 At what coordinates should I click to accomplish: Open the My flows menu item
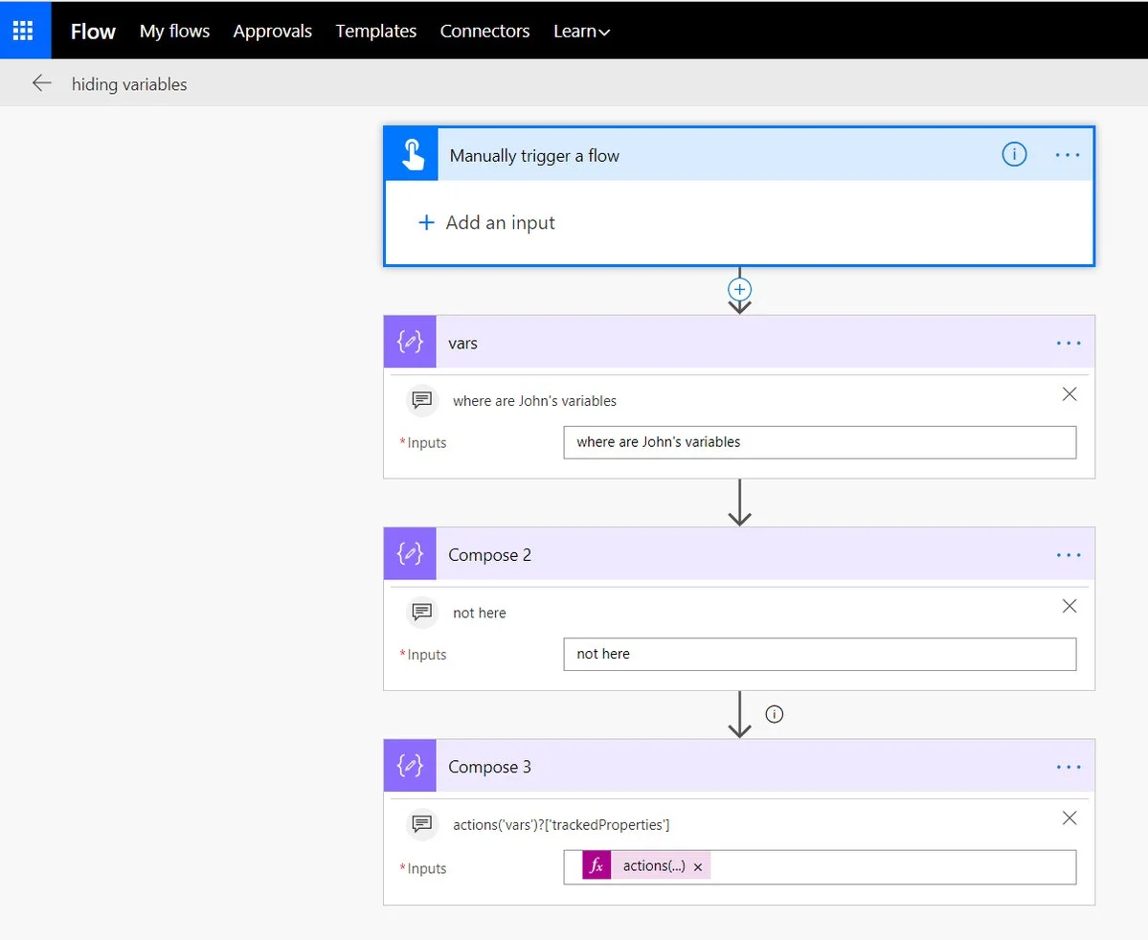tap(174, 31)
